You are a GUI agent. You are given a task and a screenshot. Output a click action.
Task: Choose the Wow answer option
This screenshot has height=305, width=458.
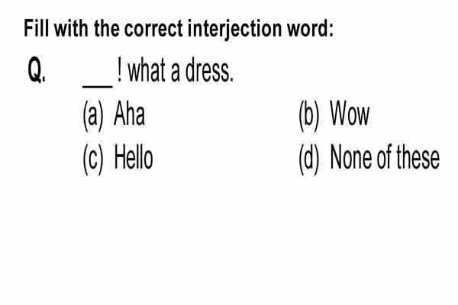tap(350, 114)
